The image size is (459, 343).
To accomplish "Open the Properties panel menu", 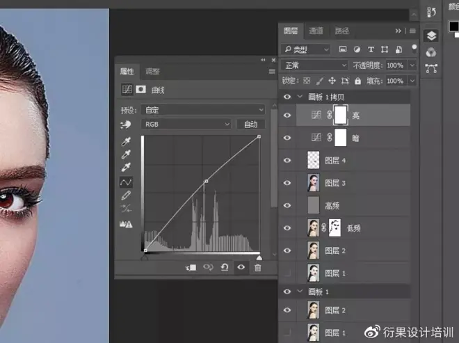I will coord(272,71).
